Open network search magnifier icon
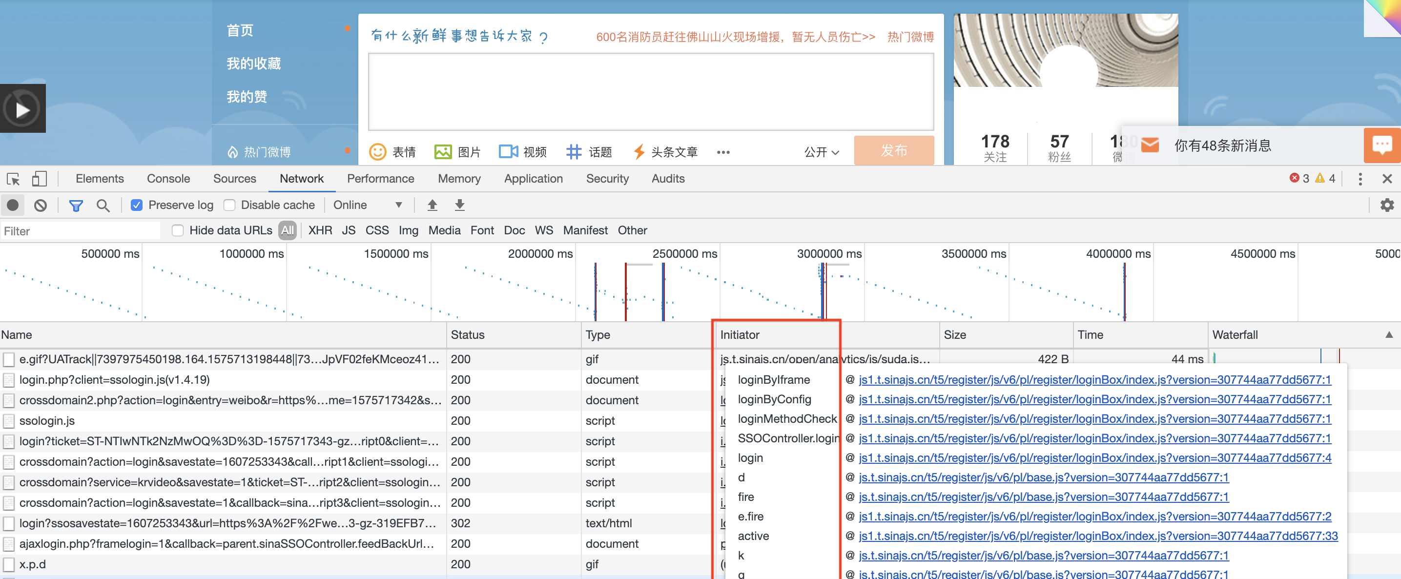The width and height of the screenshot is (1401, 579). 103,205
